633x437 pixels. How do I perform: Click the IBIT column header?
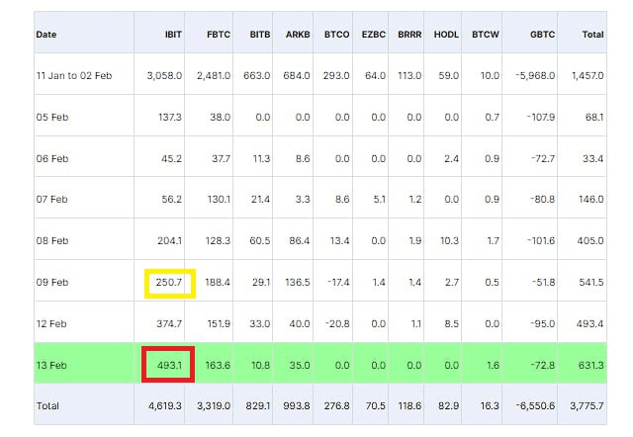coord(173,35)
